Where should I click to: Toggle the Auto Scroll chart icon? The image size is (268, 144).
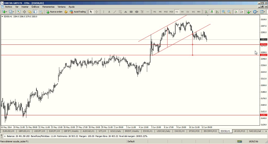(236, 11)
